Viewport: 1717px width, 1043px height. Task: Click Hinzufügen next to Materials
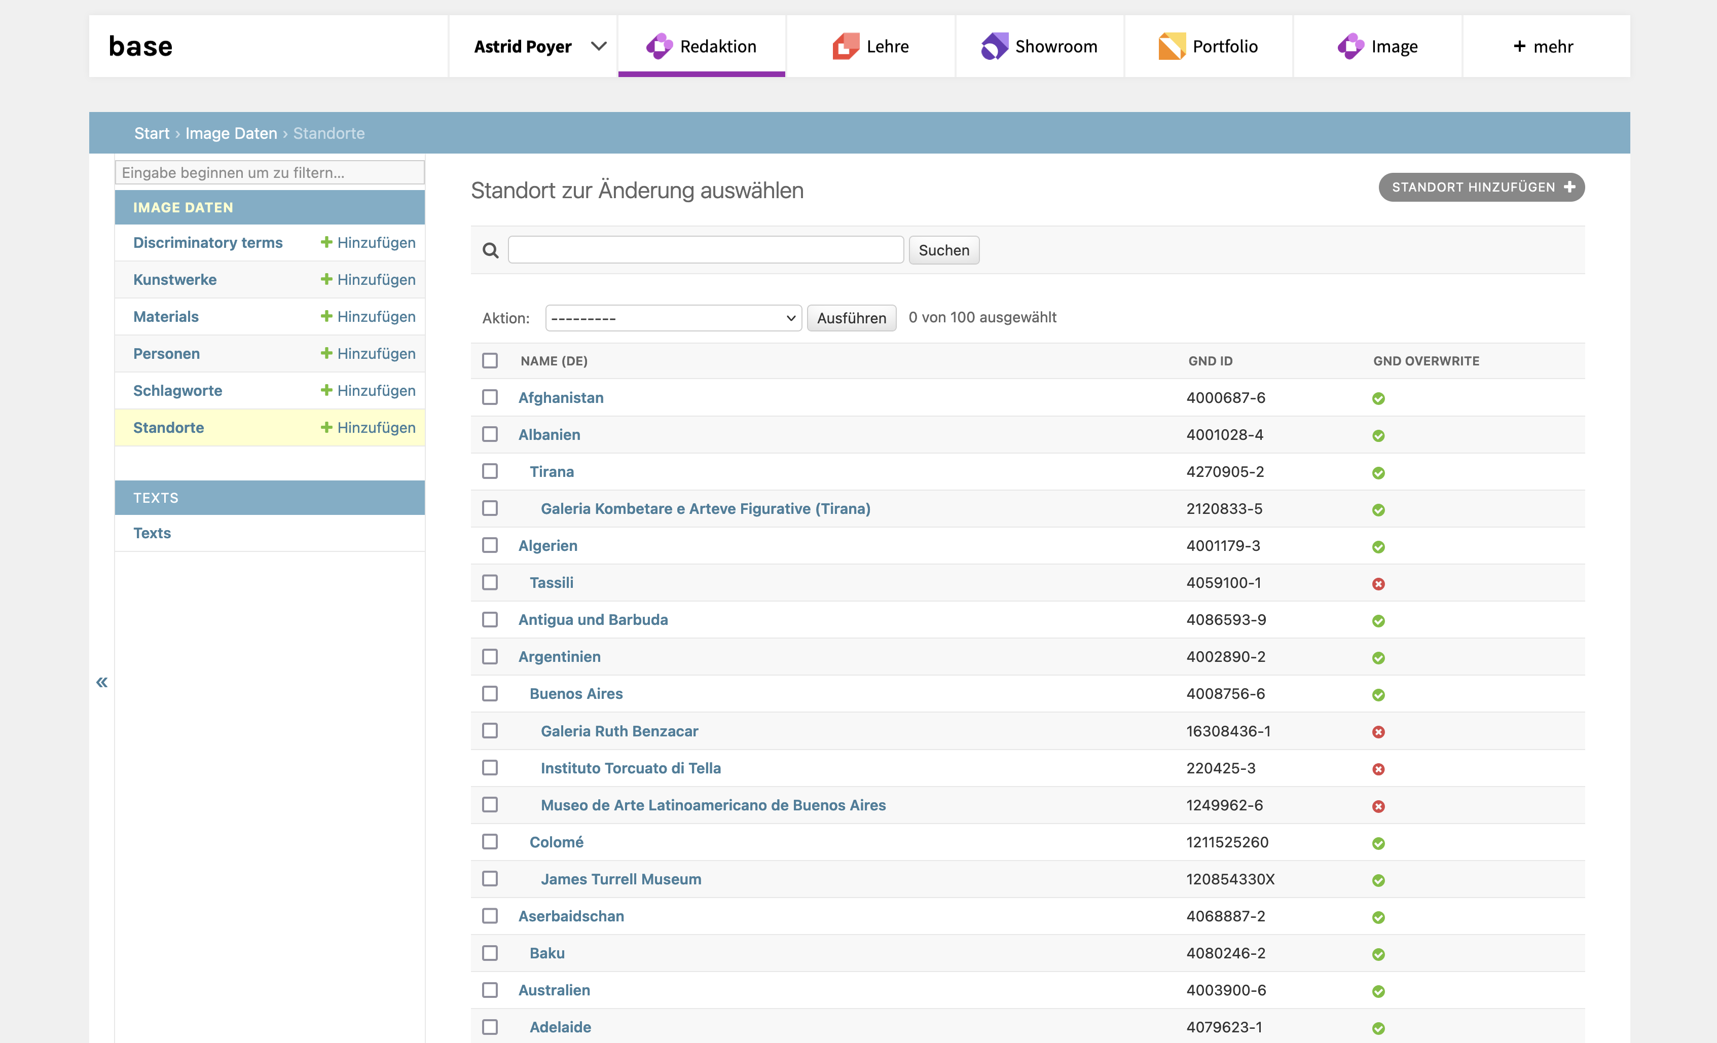[x=368, y=316]
